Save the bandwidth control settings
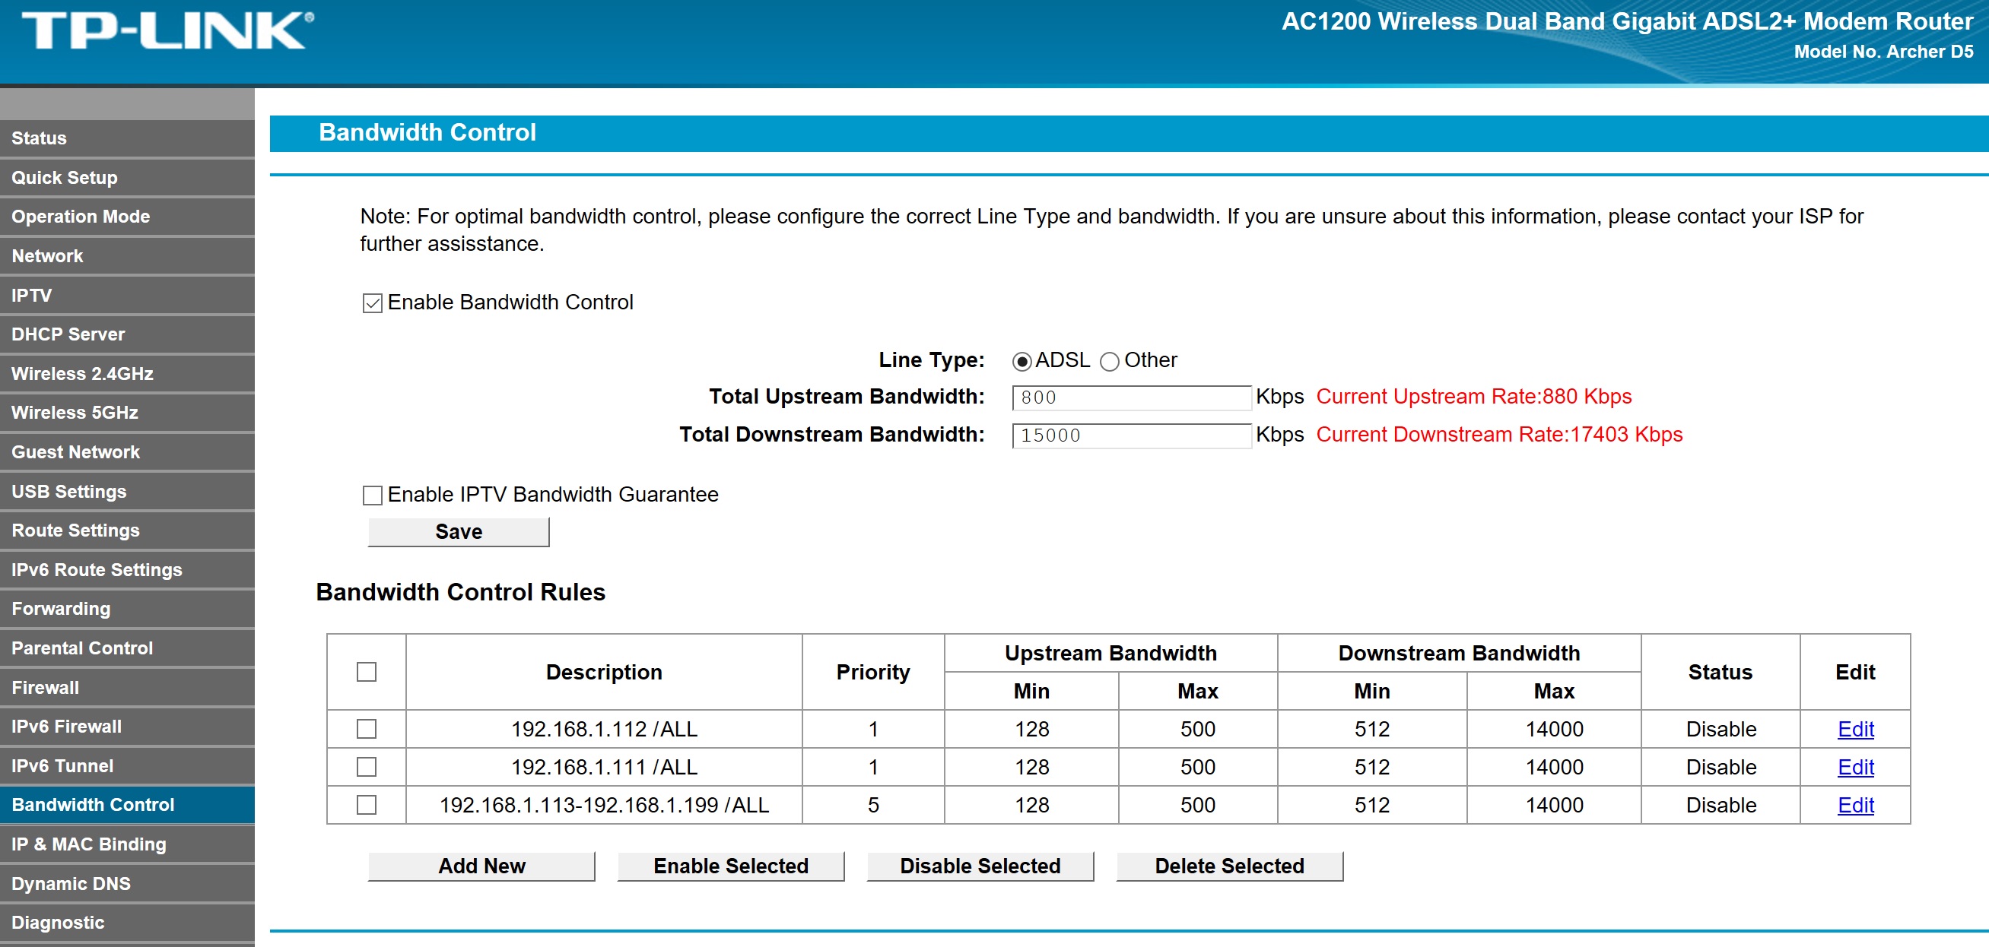 click(x=458, y=531)
